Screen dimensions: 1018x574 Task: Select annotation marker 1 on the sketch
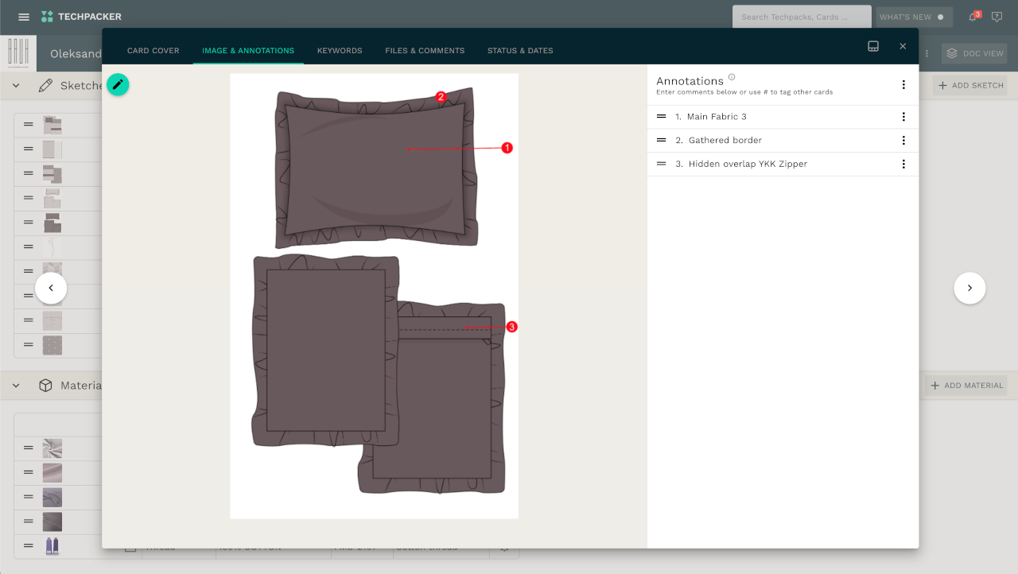(x=507, y=148)
